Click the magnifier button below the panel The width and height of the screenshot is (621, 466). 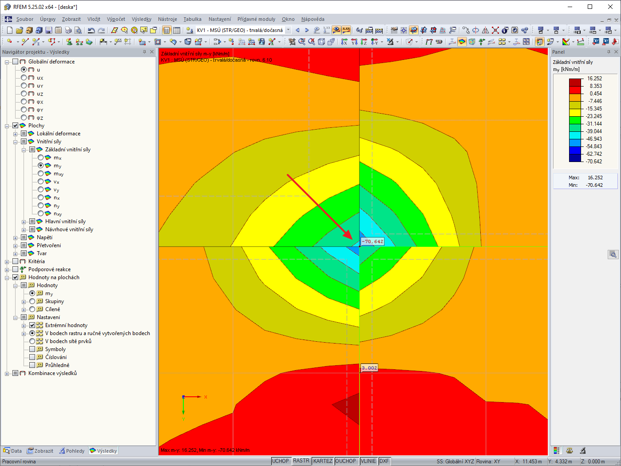(x=613, y=254)
